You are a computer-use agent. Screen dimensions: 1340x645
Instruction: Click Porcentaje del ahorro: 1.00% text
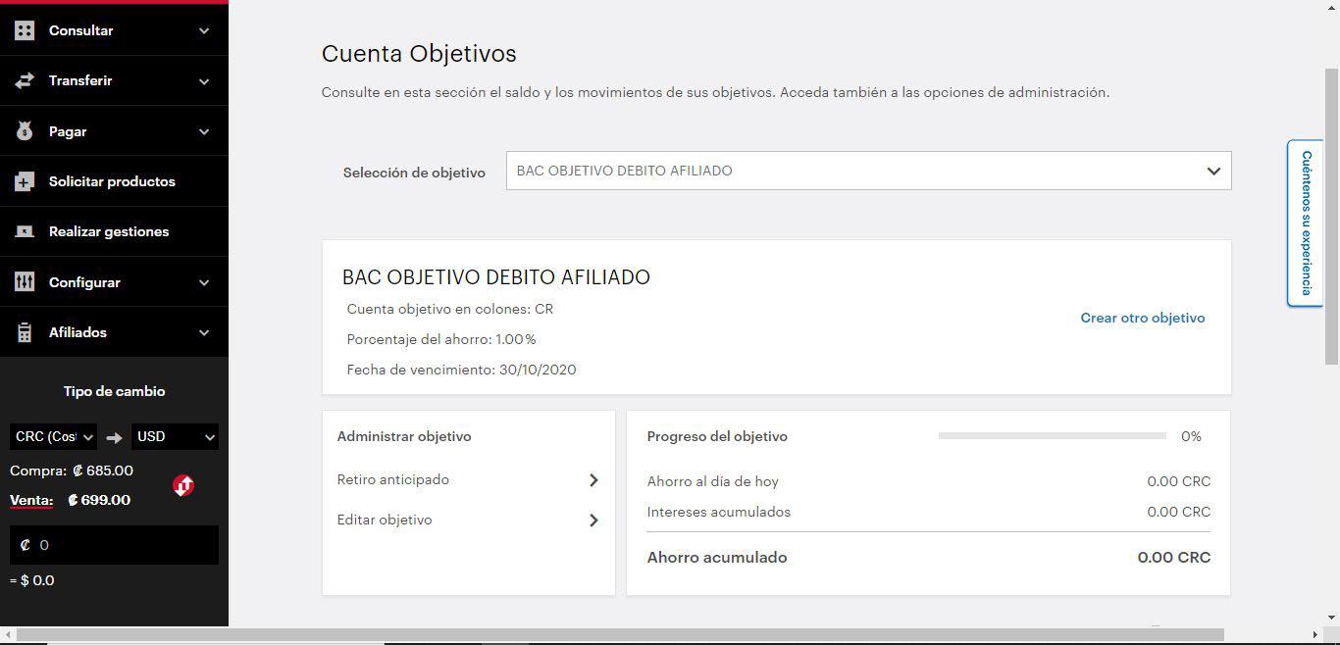coord(441,339)
